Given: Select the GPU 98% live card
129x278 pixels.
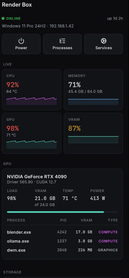Looking at the screenshot, I should [x=32, y=133].
